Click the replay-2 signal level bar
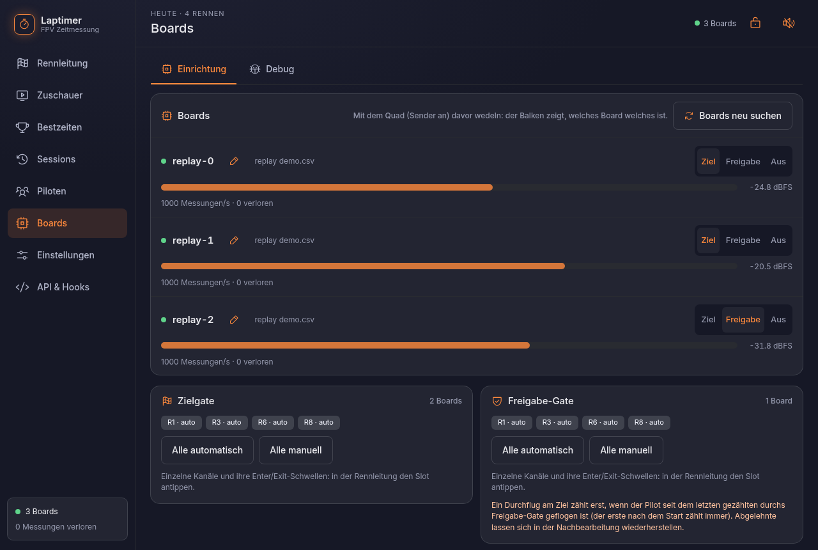 point(449,345)
